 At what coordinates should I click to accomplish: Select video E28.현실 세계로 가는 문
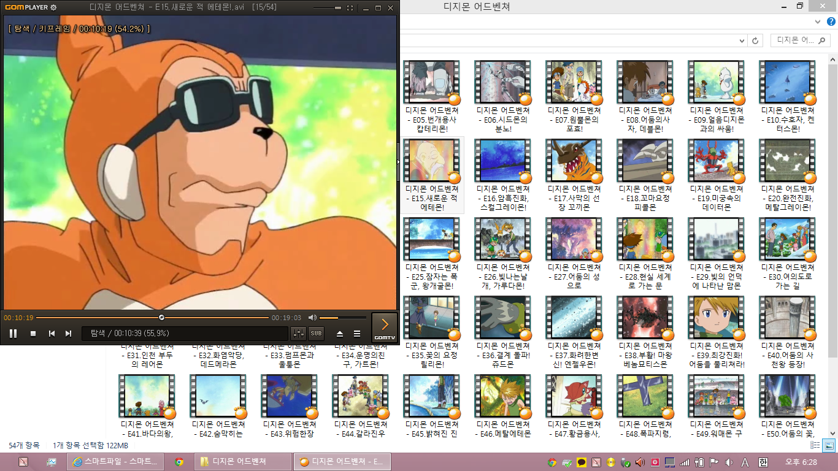(x=645, y=254)
